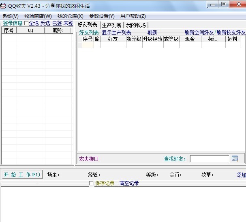Viewport: 246px width, 222px height.
Task: Open the 我的仓库(X) menu
Action: [x=70, y=16]
